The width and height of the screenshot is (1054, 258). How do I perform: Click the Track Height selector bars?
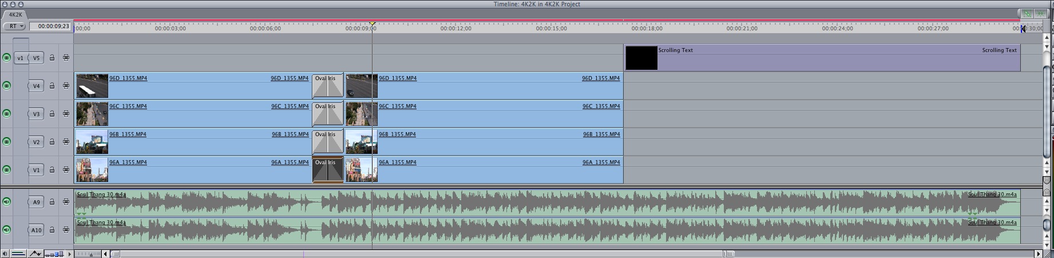(x=54, y=254)
